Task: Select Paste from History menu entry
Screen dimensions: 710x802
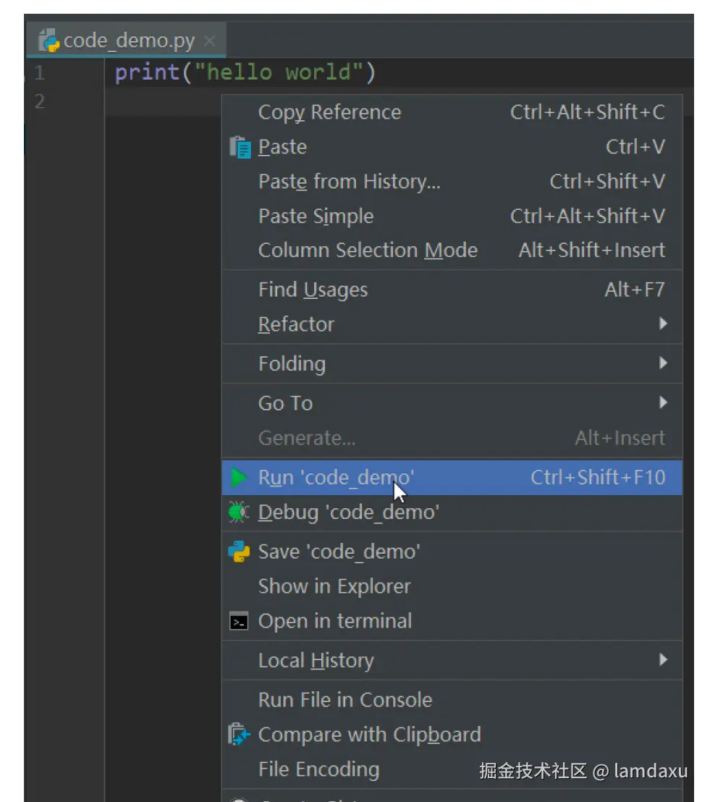Action: click(349, 181)
